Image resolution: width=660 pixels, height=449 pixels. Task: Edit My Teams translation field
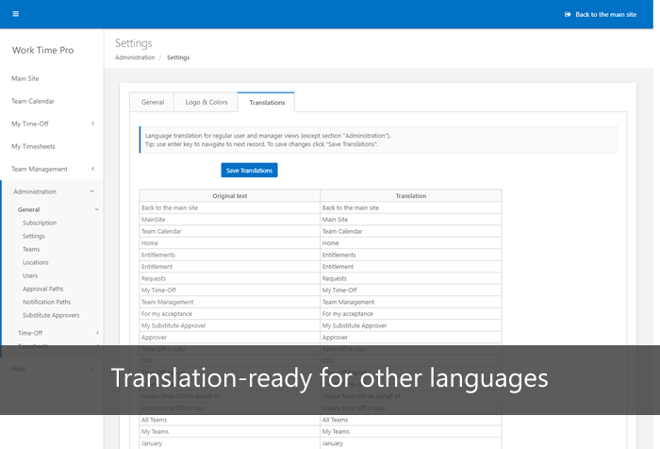click(411, 432)
